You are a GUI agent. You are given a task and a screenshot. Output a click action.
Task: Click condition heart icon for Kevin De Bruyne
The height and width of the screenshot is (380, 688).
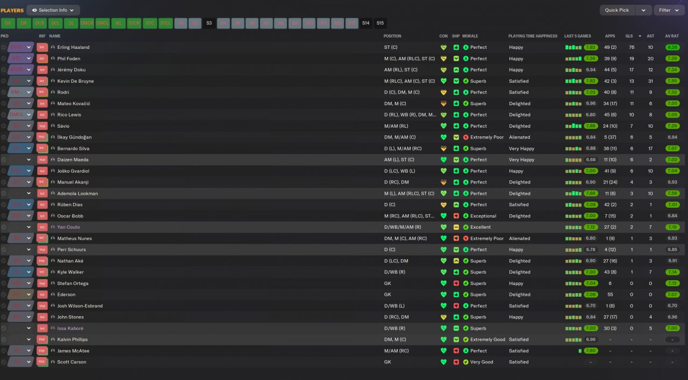coord(443,81)
